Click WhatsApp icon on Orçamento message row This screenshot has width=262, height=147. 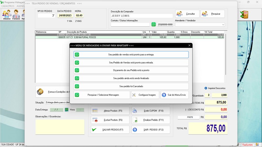point(77,70)
